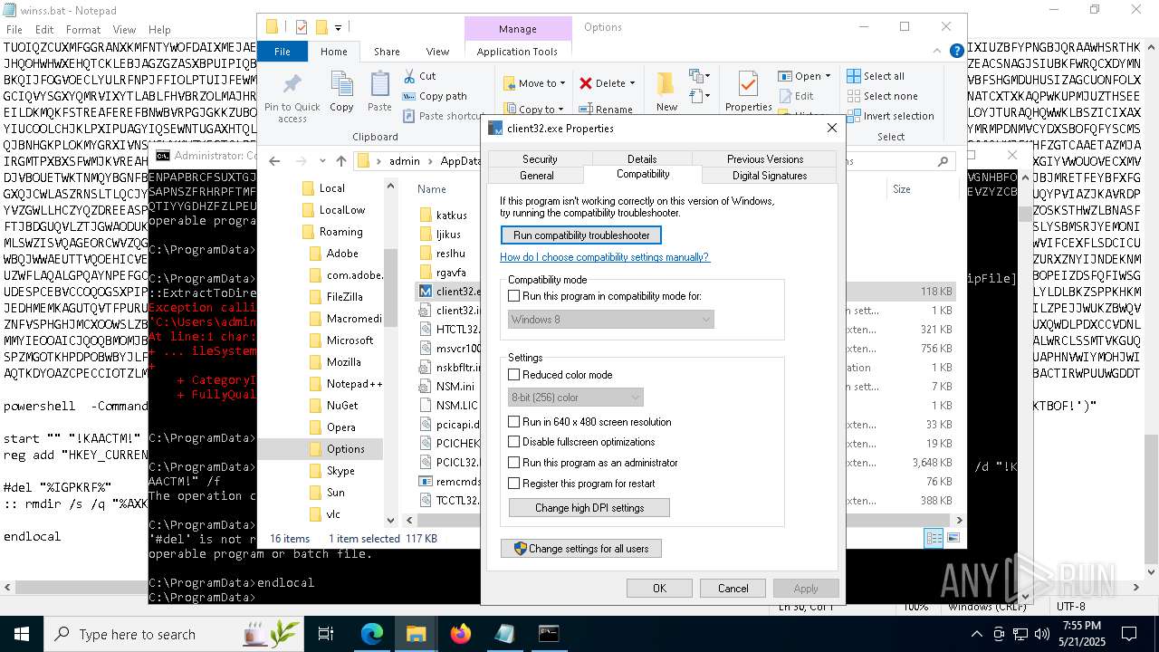Image resolution: width=1159 pixels, height=652 pixels.
Task: Click the Delete red X icon
Action: coord(587,83)
